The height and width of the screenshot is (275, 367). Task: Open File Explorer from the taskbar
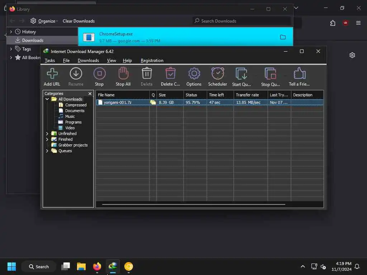tap(81, 266)
